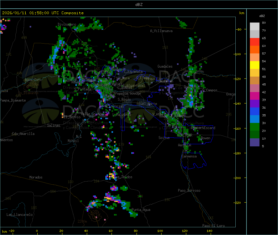278x235 pixels.
Task: Click the 100 km horizontal axis tick
Action: (x=160, y=231)
